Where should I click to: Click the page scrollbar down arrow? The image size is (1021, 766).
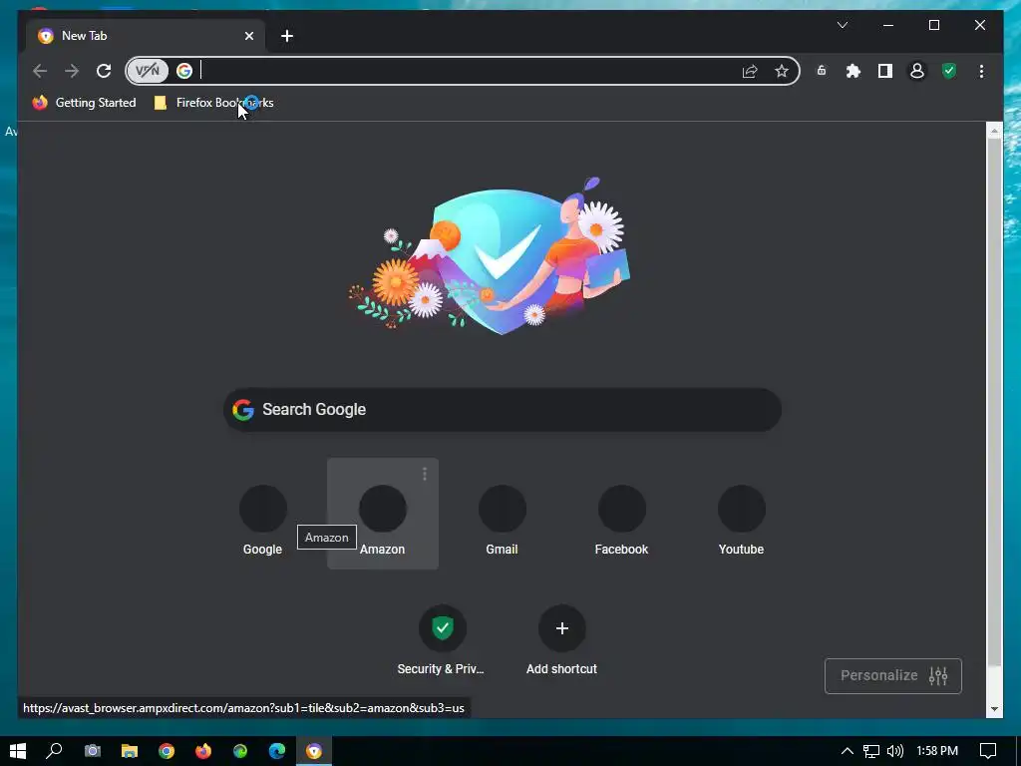(994, 709)
